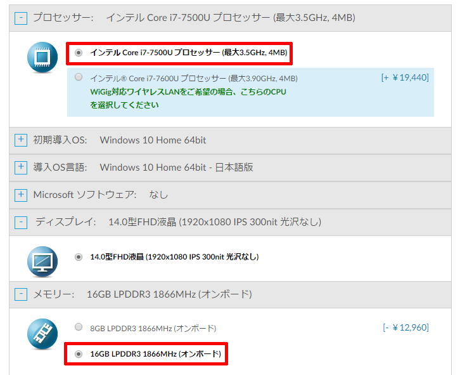The width and height of the screenshot is (460, 375).
Task: Click the なし value in Microsoft ソフトウェア header
Action: 158,195
